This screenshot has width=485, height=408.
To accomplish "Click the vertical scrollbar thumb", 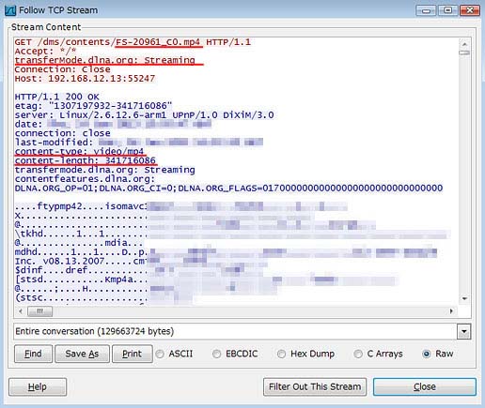I will (x=464, y=53).
